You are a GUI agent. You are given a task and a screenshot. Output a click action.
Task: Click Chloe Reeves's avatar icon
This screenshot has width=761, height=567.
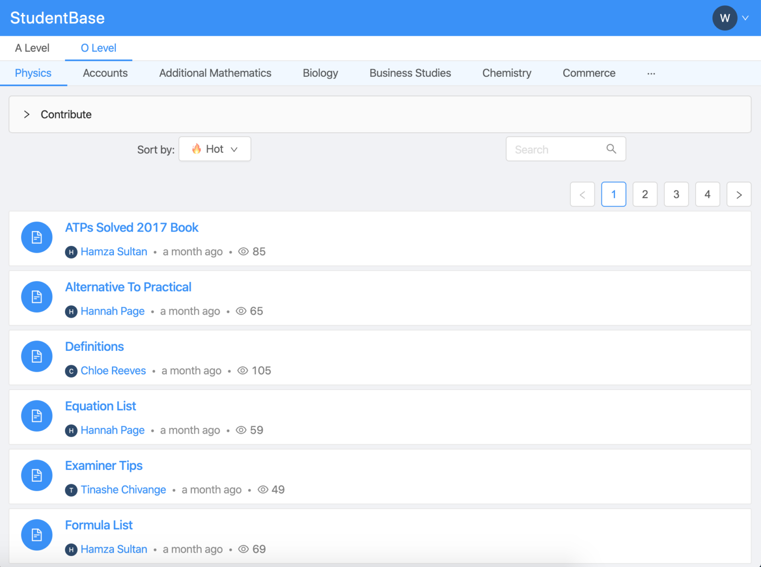coord(71,371)
